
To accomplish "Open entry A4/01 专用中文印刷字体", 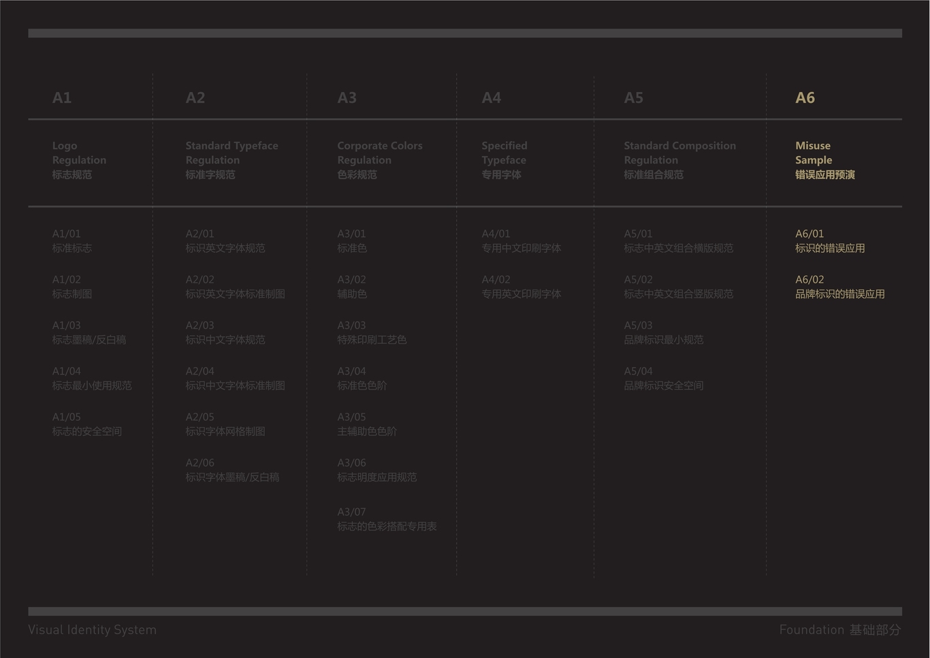I will click(x=522, y=241).
